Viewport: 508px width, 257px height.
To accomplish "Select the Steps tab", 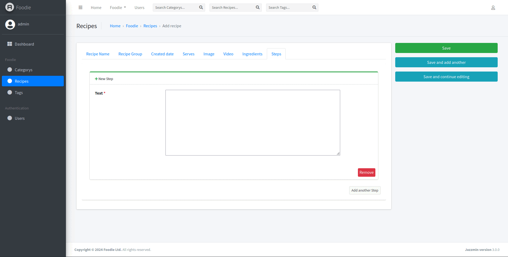I will [x=276, y=54].
